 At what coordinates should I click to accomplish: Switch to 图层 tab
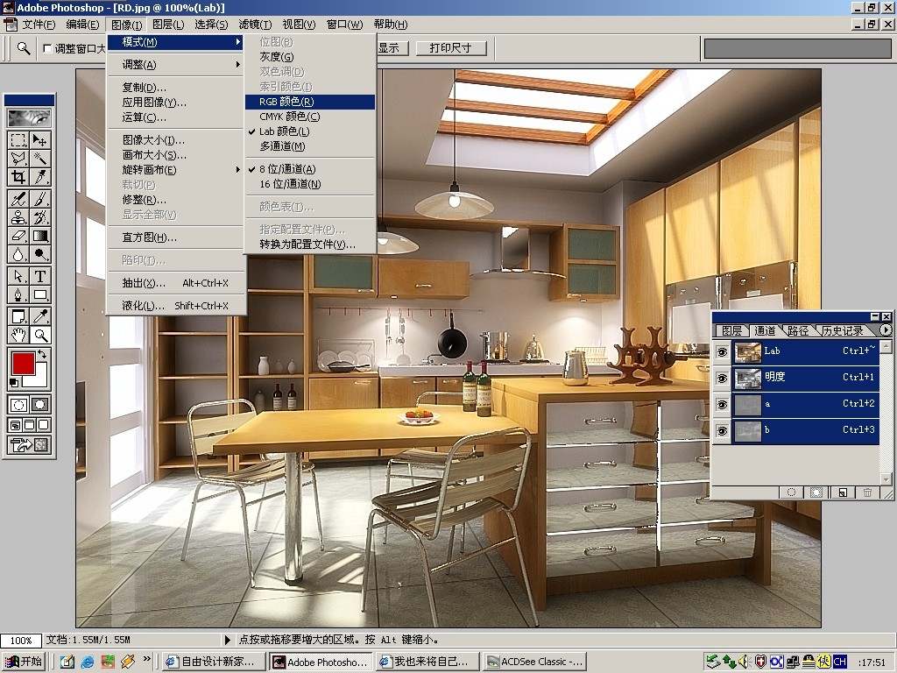(731, 330)
